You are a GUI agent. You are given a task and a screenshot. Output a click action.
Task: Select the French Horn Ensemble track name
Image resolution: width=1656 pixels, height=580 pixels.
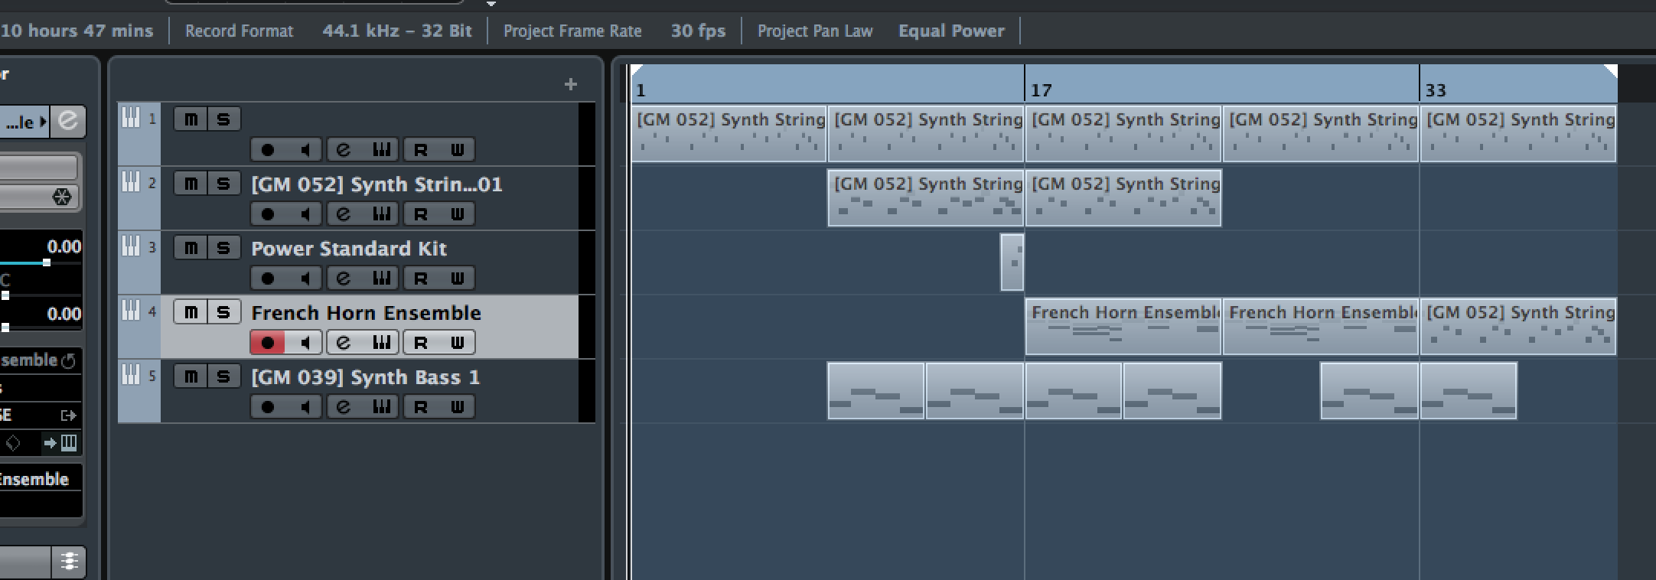tap(366, 313)
